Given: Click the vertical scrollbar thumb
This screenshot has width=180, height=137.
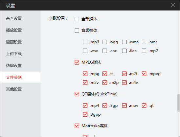Looking at the screenshot, I should [x=178, y=103].
